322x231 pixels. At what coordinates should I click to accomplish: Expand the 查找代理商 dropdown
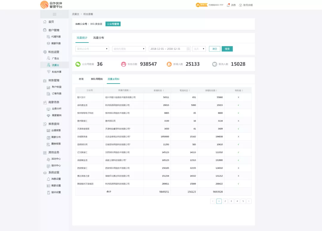(x=129, y=49)
